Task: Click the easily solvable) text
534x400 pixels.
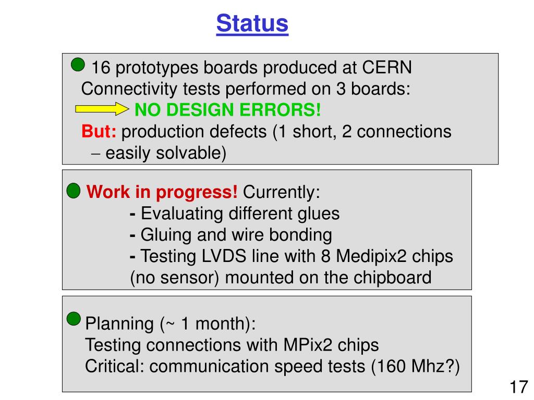Action: [166, 153]
